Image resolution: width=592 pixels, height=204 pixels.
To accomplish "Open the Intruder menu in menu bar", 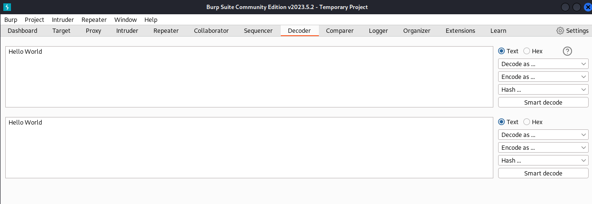I will [63, 19].
